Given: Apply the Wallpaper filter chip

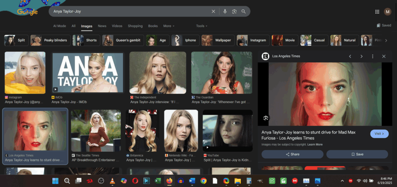Looking at the screenshot, I should (218, 40).
